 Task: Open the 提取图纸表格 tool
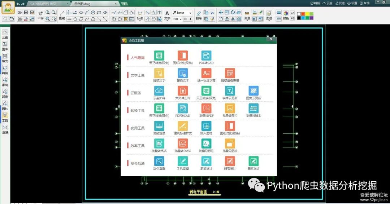(x=230, y=75)
